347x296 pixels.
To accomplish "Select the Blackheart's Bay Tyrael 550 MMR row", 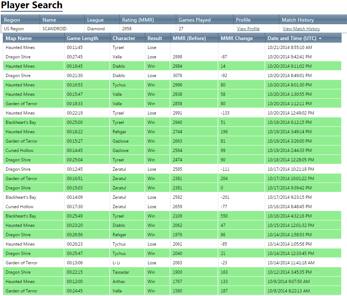I will click(172, 216).
